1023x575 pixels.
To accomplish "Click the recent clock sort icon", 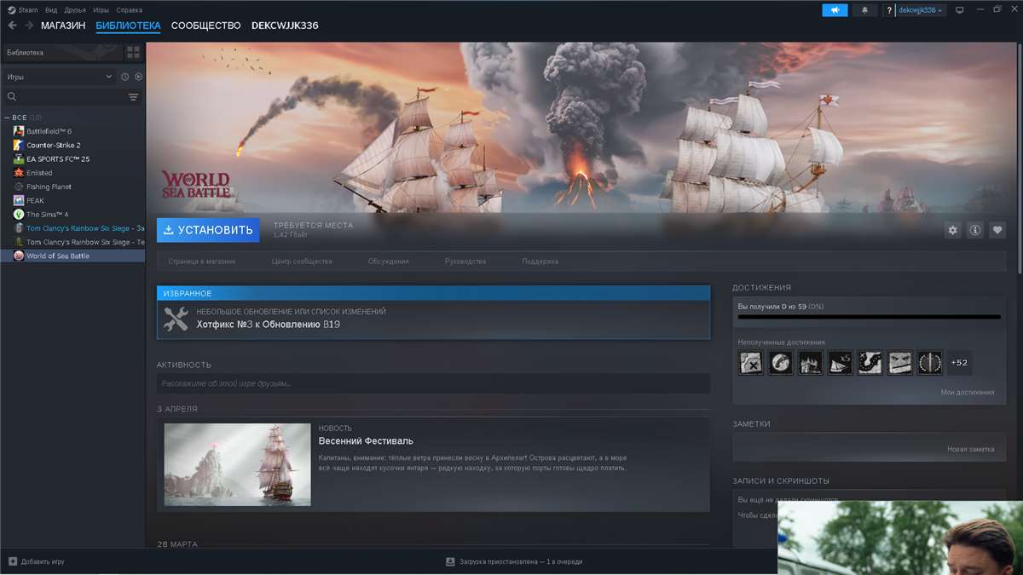I will tap(124, 77).
